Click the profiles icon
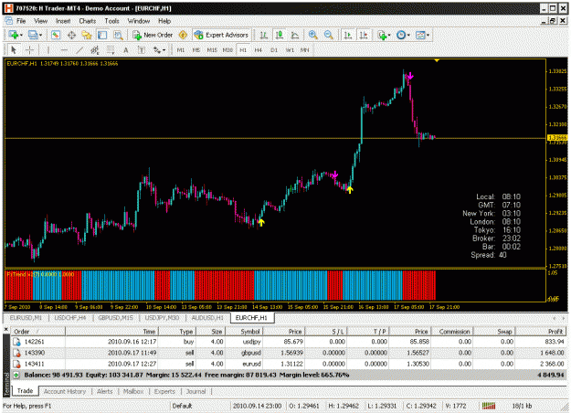571x413 pixels. coord(33,35)
